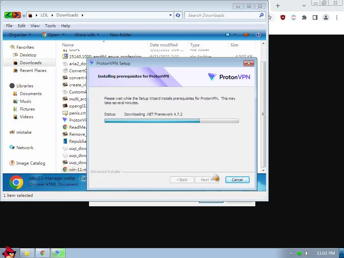This screenshot has width=344, height=258.
Task: Click the volume speaker tray icon
Action: tap(307, 253)
